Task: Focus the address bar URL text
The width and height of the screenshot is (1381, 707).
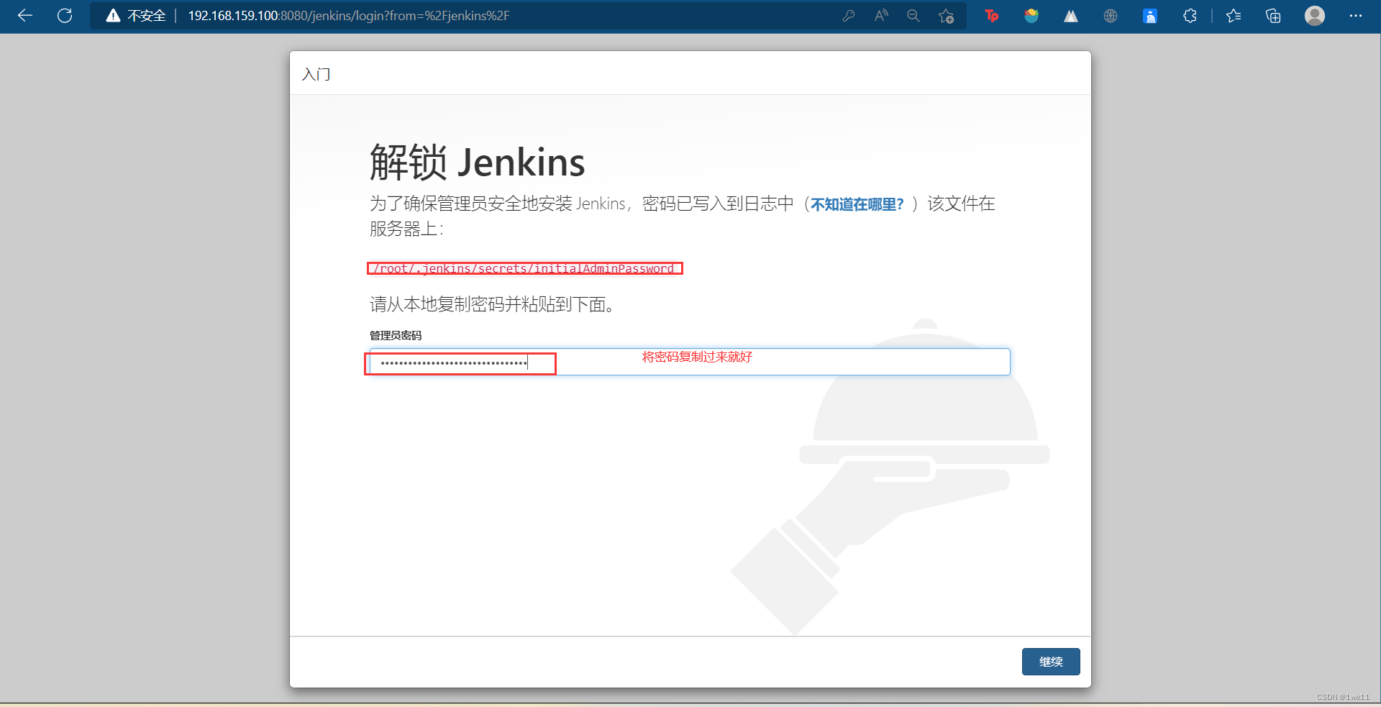Action: point(349,16)
